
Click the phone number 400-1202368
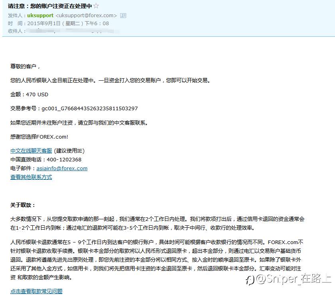(x=64, y=159)
